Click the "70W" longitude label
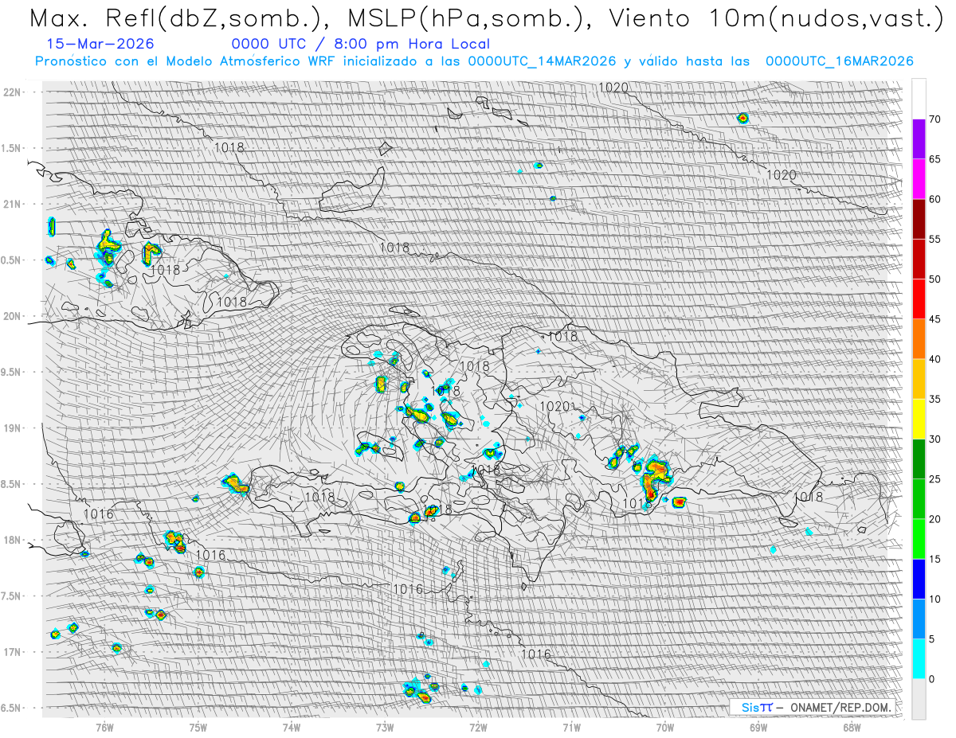The width and height of the screenshot is (956, 738). tap(664, 727)
